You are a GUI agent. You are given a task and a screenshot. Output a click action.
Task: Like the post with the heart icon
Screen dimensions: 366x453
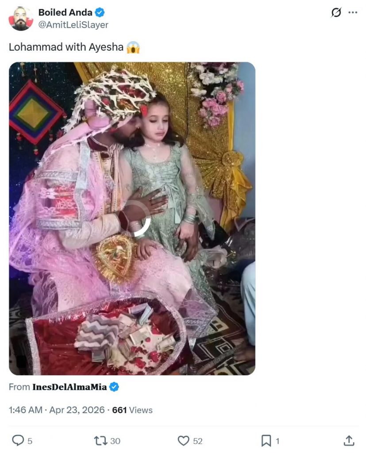point(183,440)
